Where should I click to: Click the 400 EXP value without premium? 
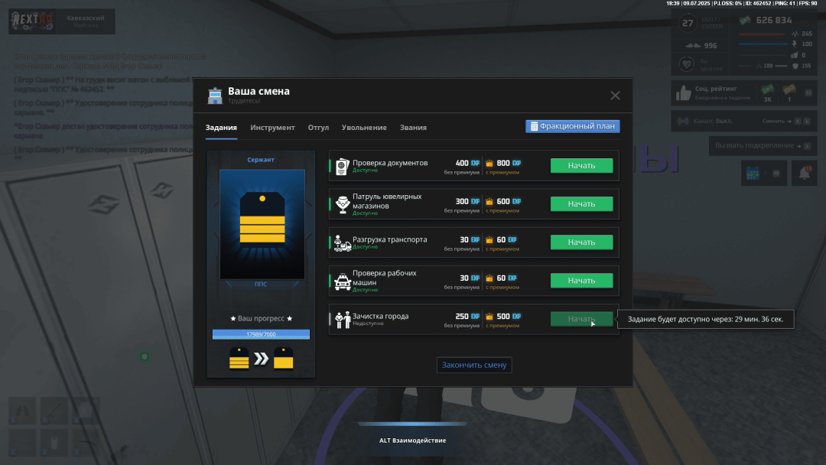467,163
